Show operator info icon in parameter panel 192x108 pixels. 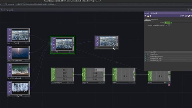click(x=150, y=16)
